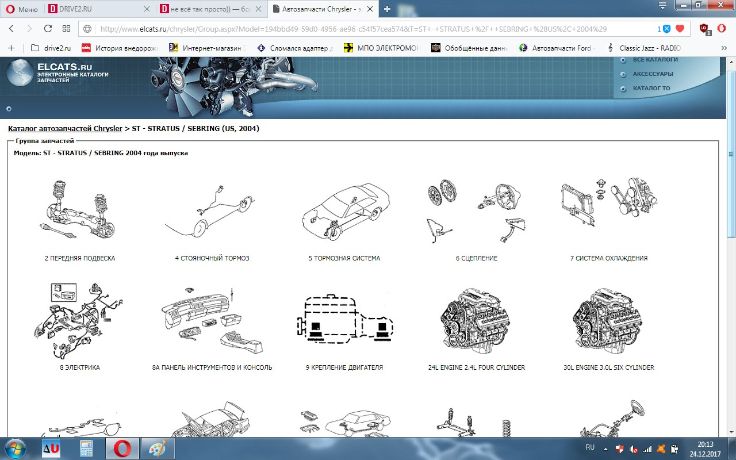Select the Автозапчасти Chrysler tab
Image resolution: width=736 pixels, height=460 pixels.
coord(324,9)
